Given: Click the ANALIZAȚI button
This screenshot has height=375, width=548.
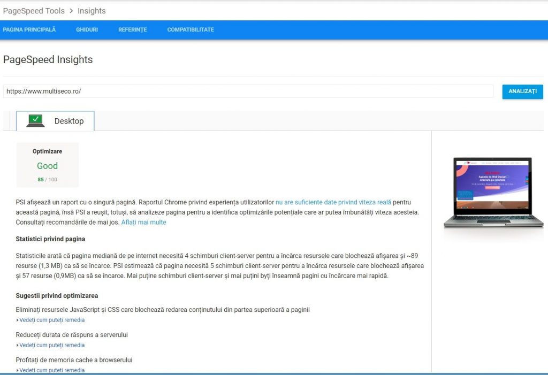Looking at the screenshot, I should click(x=522, y=91).
